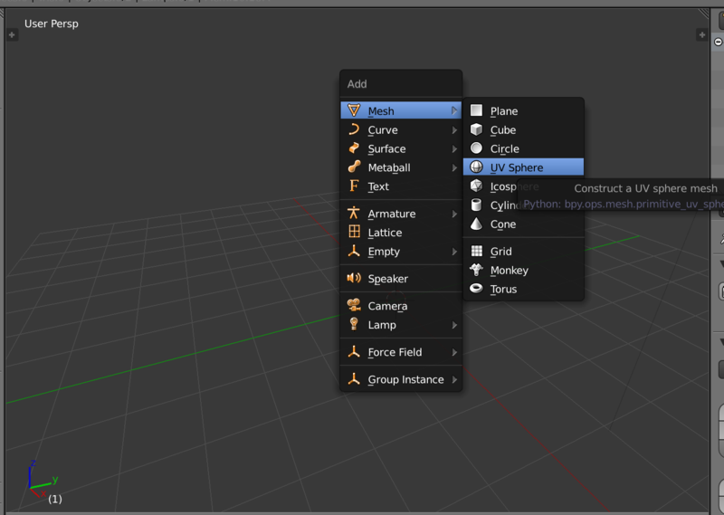Click the User Persp view label
The height and width of the screenshot is (515, 724).
[x=52, y=24]
